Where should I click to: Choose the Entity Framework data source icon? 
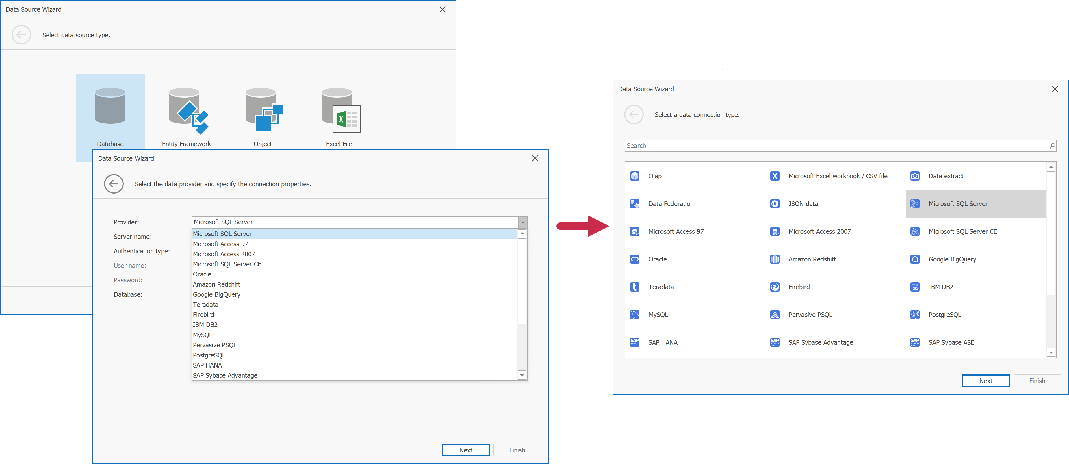tap(188, 110)
